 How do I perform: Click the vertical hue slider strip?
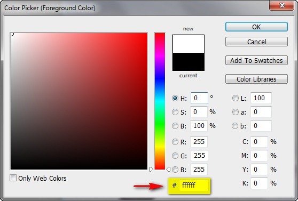point(160,101)
